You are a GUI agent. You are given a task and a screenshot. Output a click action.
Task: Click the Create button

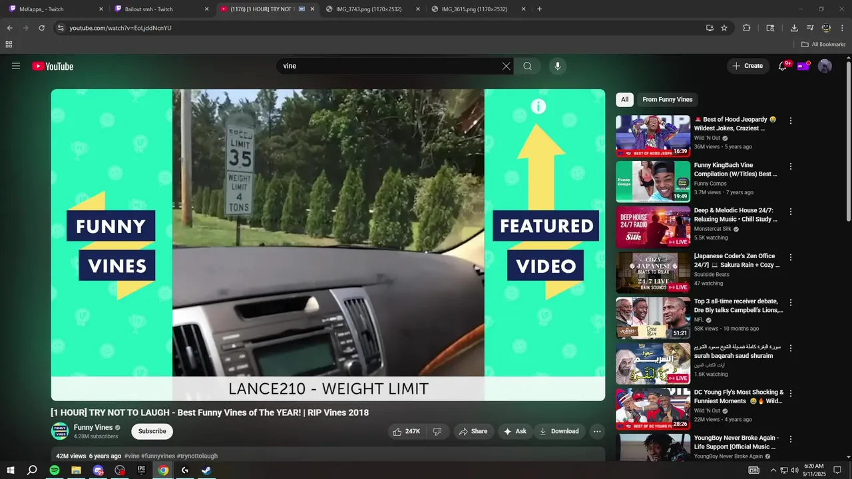(748, 66)
